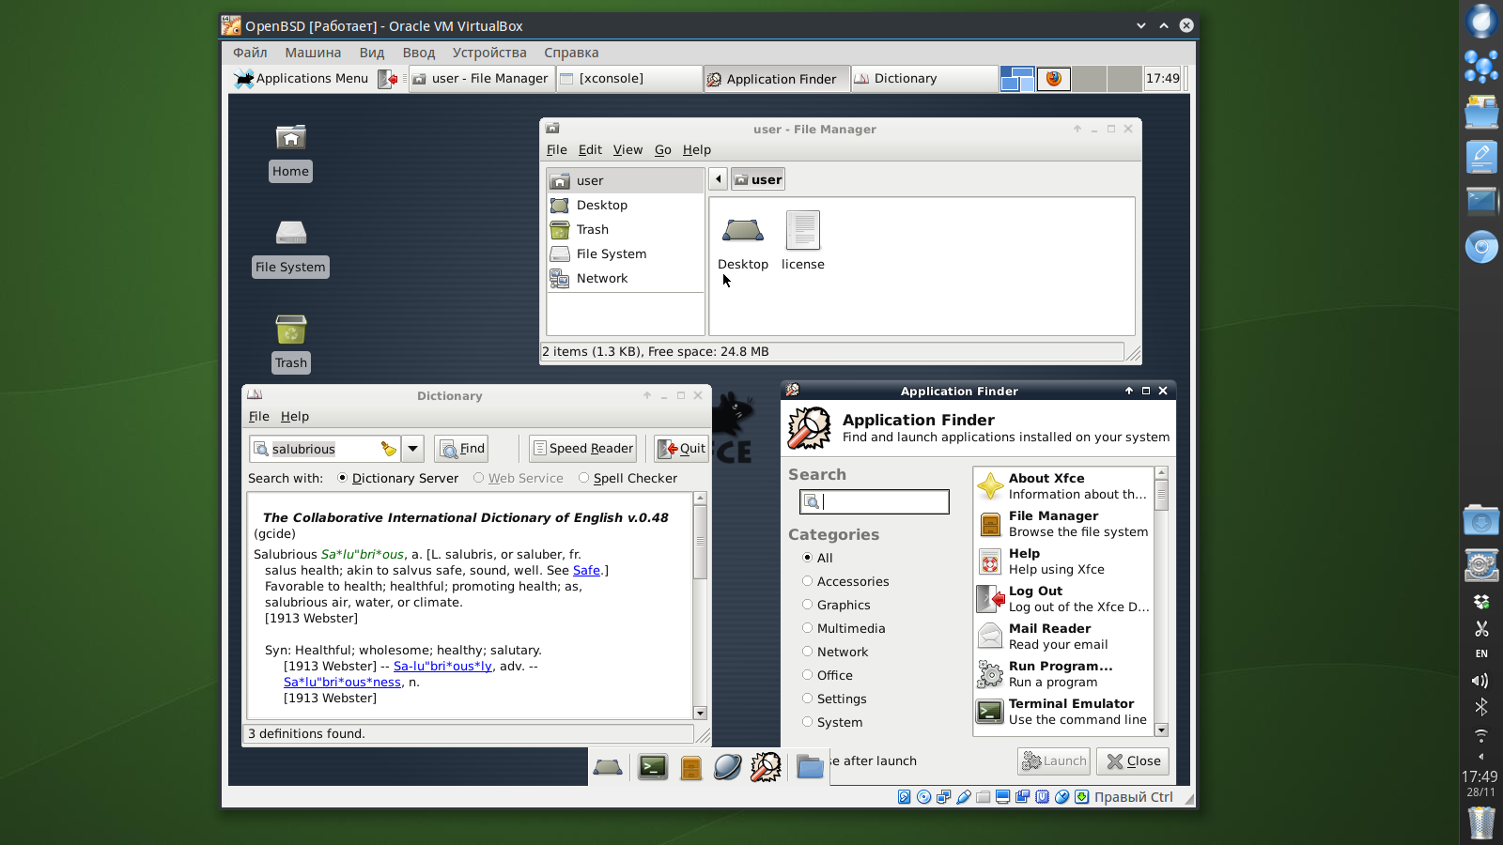Image resolution: width=1503 pixels, height=845 pixels.
Task: Open the Go menu in File Manager
Action: coord(663,150)
